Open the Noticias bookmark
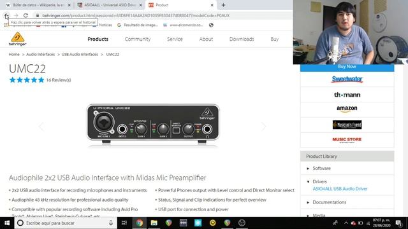The image size is (408, 229). 105,25
